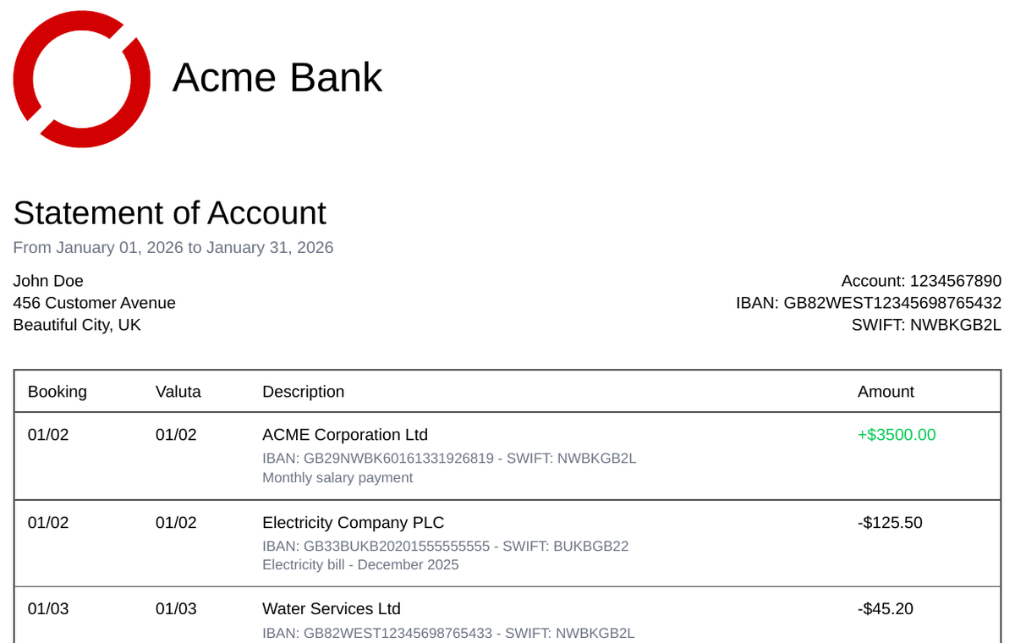Click the Acme Bank title text
This screenshot has width=1015, height=643.
277,78
